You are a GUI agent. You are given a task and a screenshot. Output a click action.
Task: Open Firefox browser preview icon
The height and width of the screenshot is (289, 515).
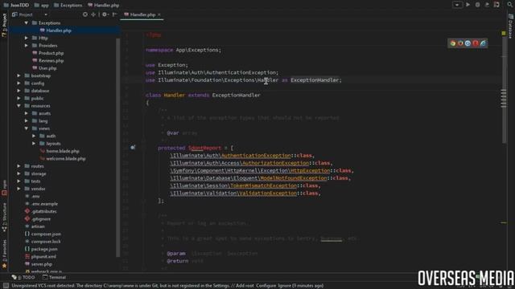click(460, 43)
